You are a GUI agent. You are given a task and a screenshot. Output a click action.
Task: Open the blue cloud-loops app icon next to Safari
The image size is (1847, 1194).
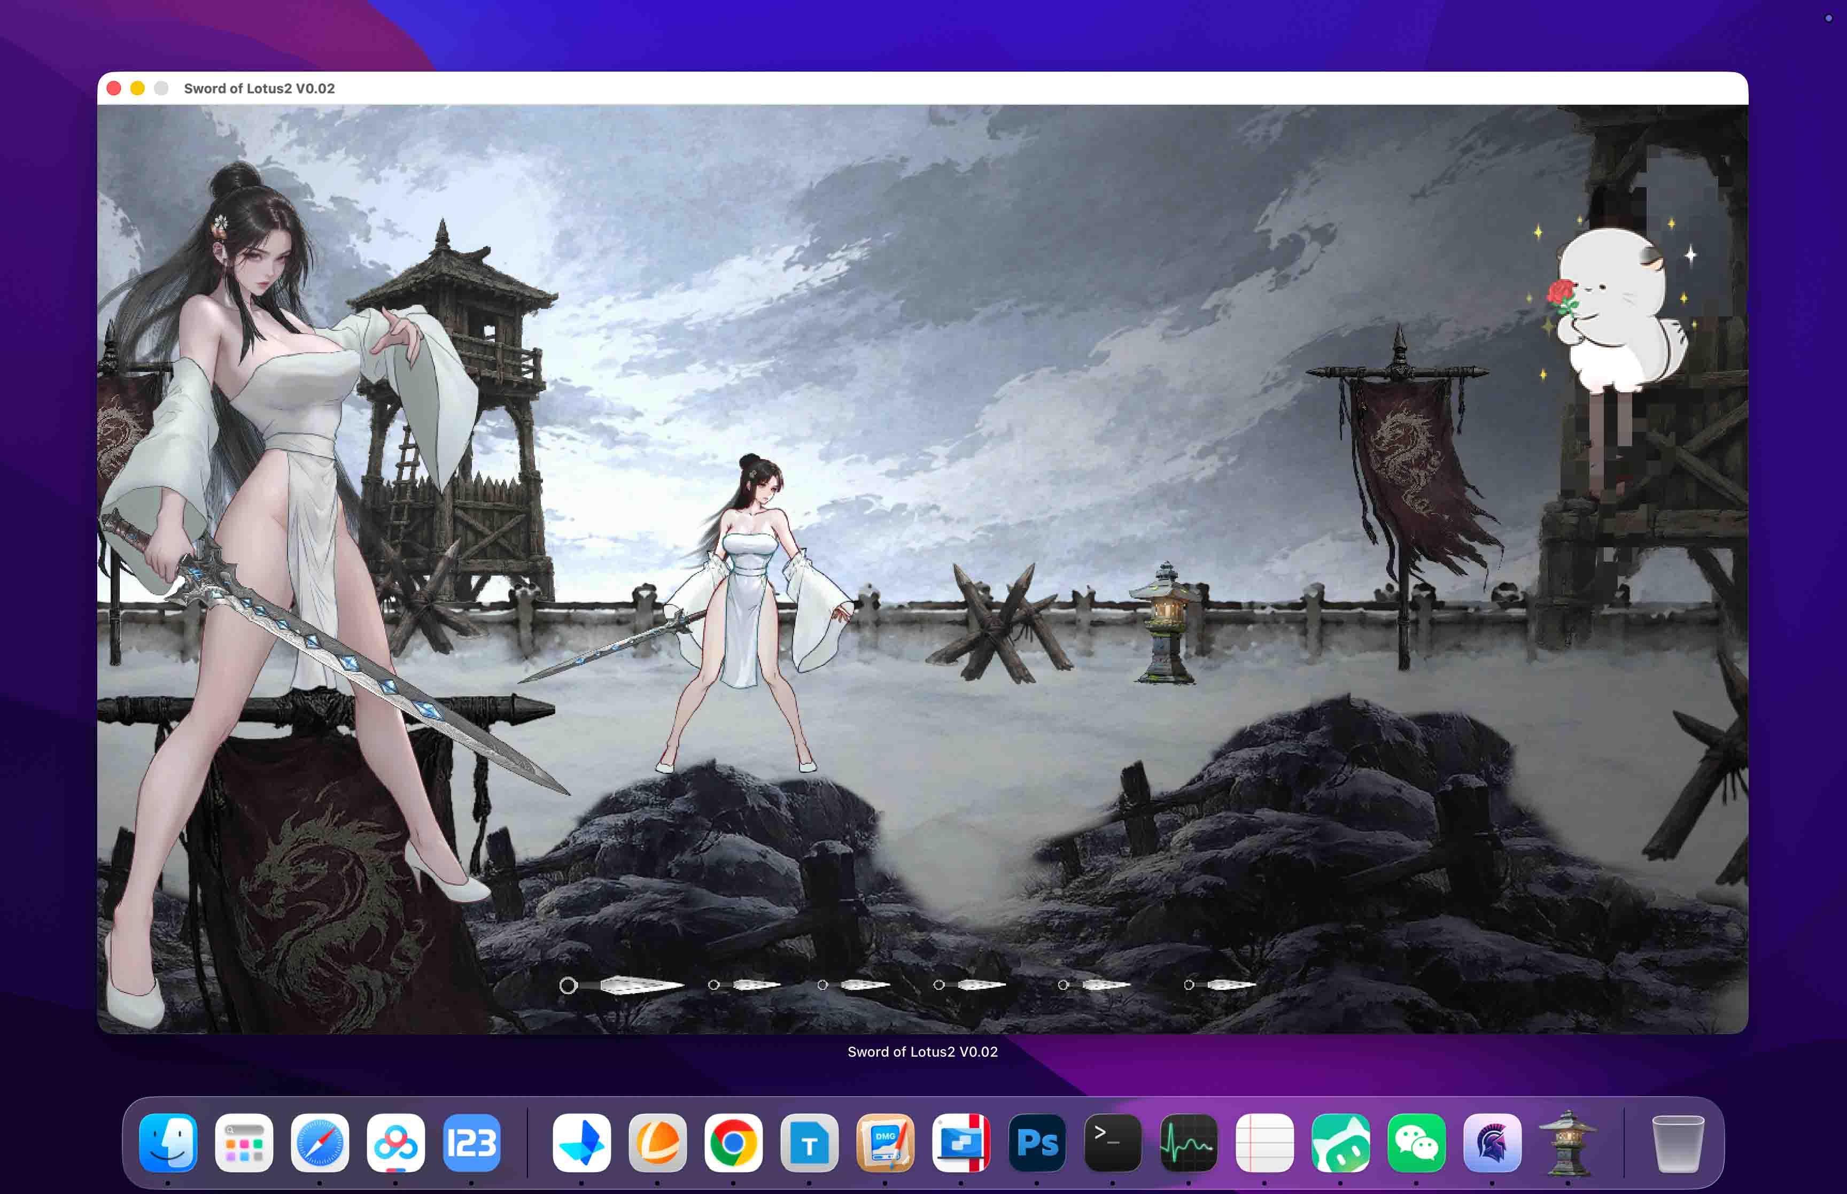click(x=395, y=1143)
